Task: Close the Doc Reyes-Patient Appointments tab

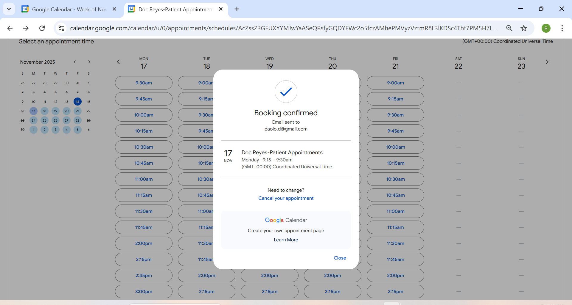Action: (x=221, y=9)
